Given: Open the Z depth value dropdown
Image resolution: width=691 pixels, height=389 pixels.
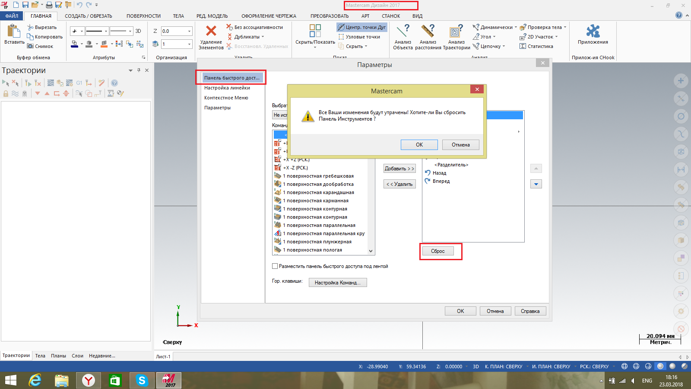Looking at the screenshot, I should tap(189, 31).
